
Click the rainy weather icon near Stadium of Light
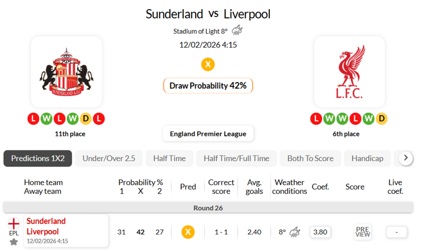click(x=237, y=31)
